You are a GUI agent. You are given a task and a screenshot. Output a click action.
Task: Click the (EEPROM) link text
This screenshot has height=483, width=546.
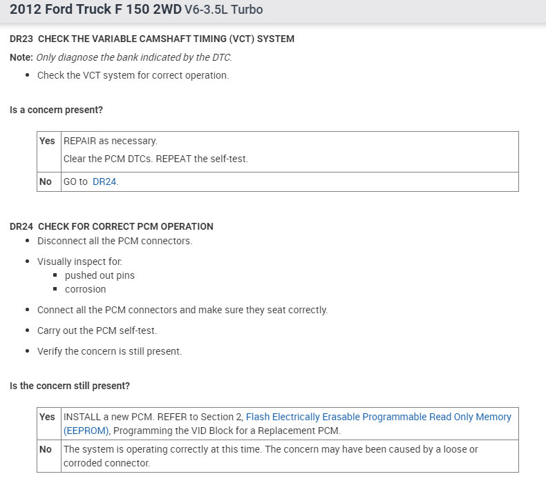(x=86, y=431)
